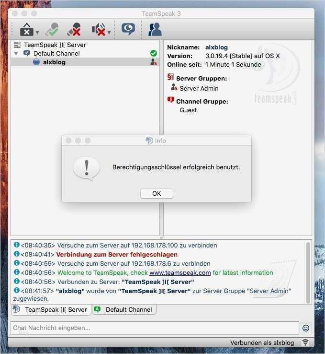Open the disconnect icon's dropdown arrow
This screenshot has width=325, height=354.
[37, 32]
